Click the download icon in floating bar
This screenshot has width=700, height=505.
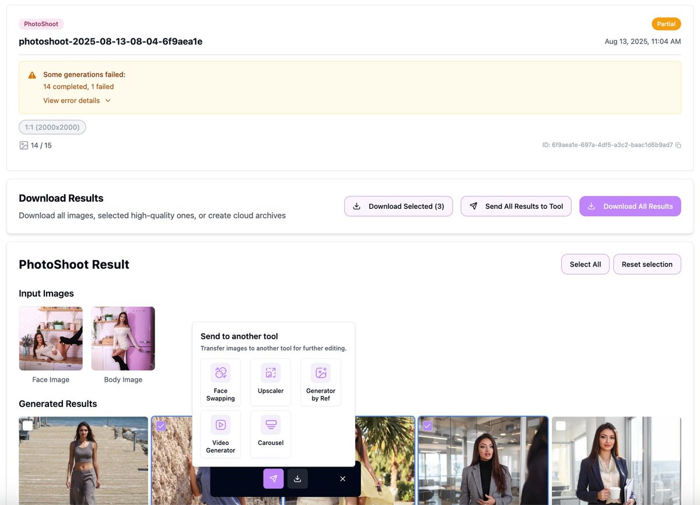tap(297, 479)
